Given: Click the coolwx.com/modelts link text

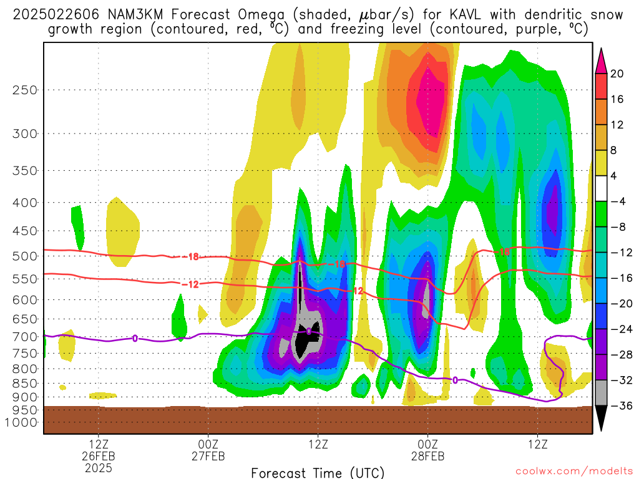Looking at the screenshot, I should pos(574,472).
